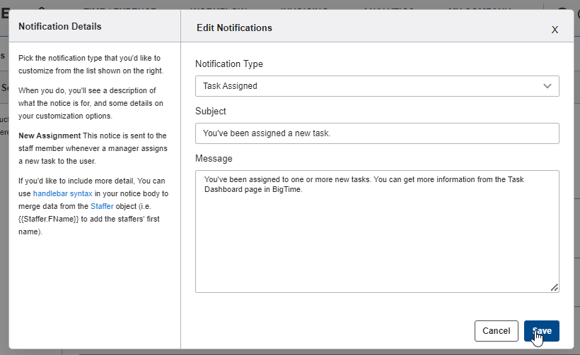
Task: Click the Notification Type field label
Action: pyautogui.click(x=229, y=64)
